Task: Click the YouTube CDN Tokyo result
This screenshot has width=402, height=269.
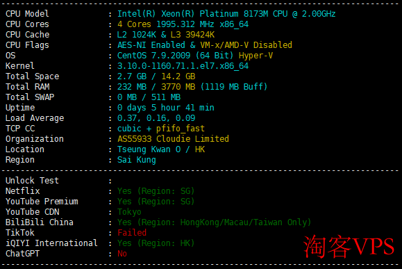Action: tap(129, 212)
